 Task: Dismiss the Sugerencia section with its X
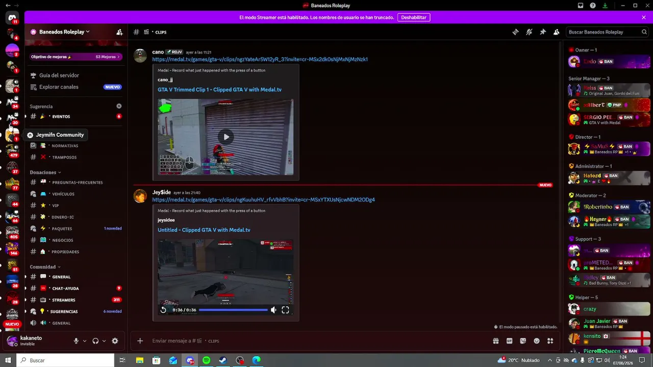(x=119, y=106)
